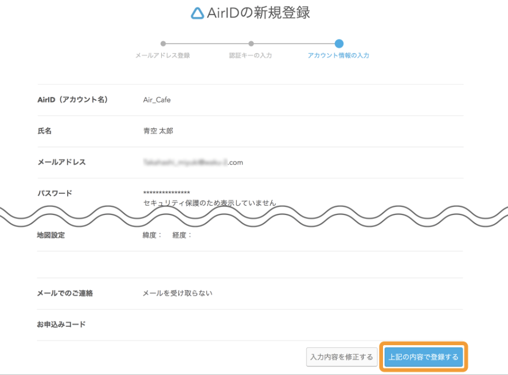Click the AirIDの新規登録 page heading
The width and height of the screenshot is (508, 375).
(x=258, y=13)
